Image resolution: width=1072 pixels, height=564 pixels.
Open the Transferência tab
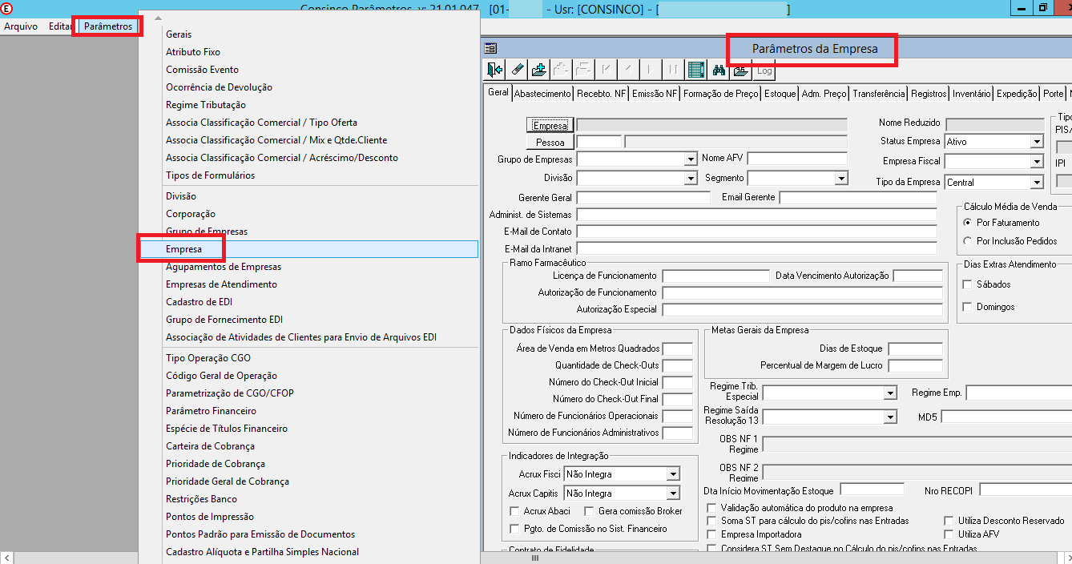pos(878,94)
